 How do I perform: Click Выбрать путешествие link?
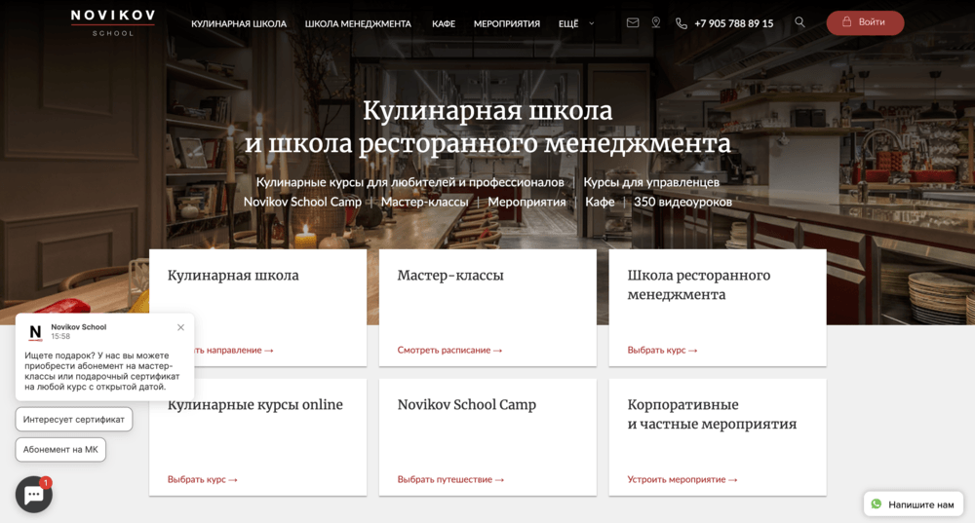point(450,479)
